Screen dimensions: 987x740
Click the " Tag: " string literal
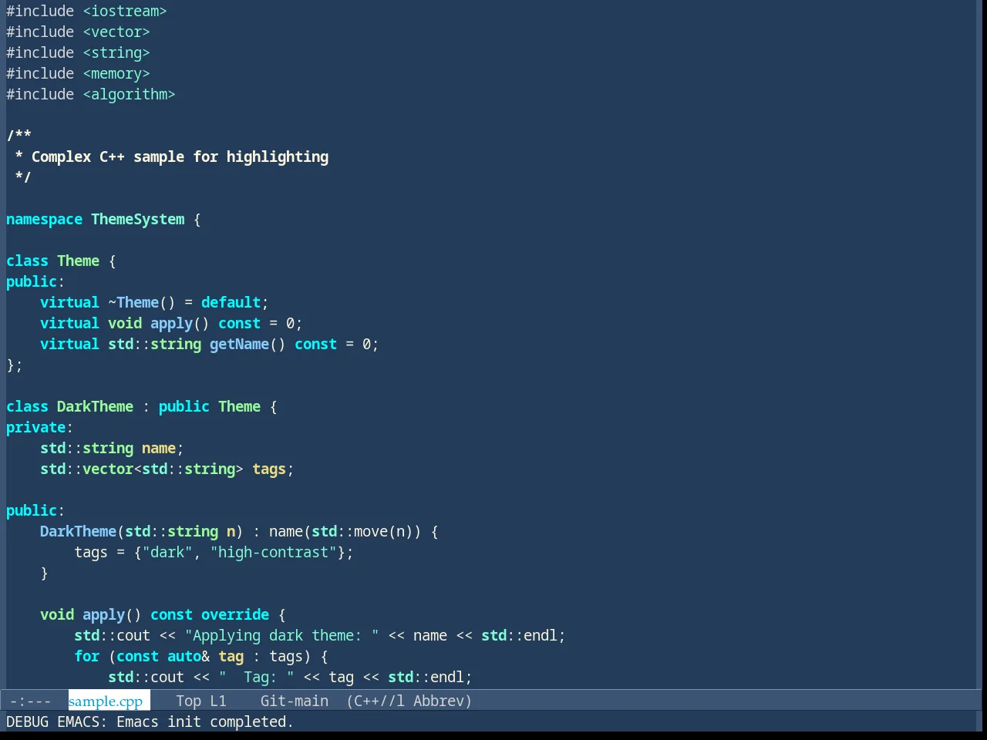(256, 678)
